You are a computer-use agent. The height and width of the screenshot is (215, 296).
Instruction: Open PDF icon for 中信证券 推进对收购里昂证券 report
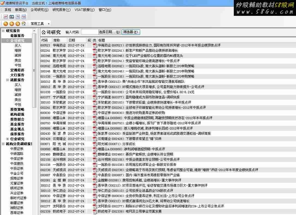(x=95, y=113)
